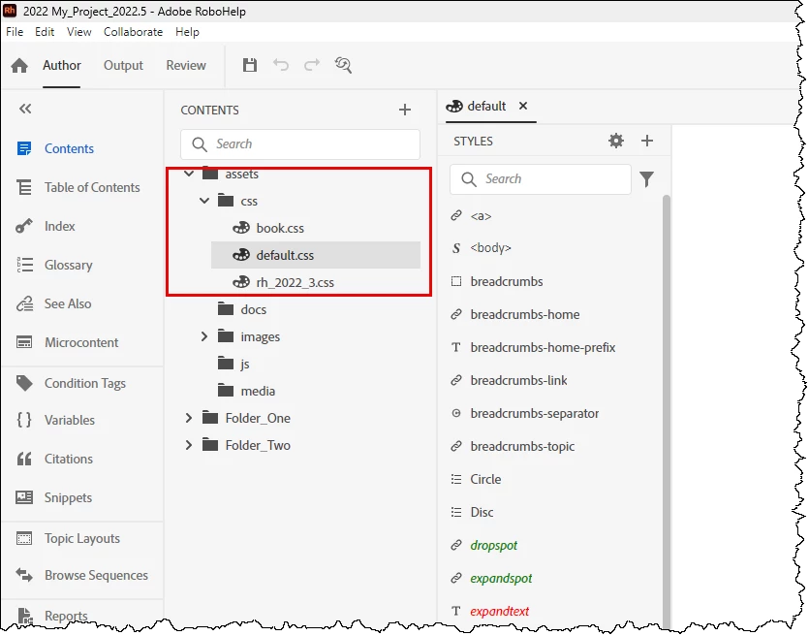Open the Variables panel

(55, 420)
